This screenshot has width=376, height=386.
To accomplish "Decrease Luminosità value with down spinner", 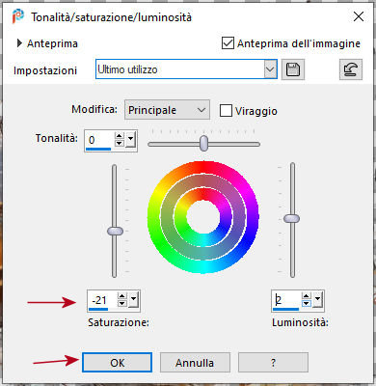I will coord(307,304).
